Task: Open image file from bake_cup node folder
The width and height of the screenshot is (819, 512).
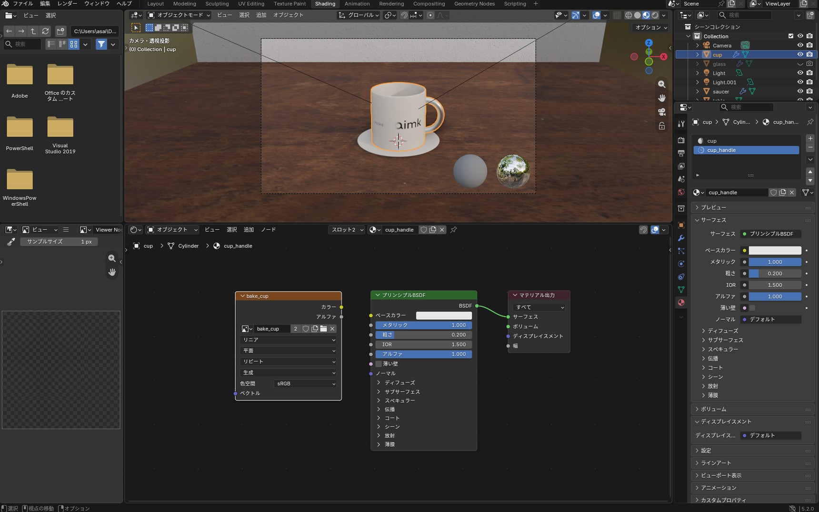Action: [x=324, y=329]
